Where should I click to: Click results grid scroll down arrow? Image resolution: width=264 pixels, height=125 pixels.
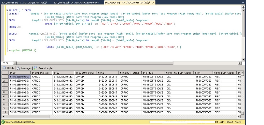[242, 113]
